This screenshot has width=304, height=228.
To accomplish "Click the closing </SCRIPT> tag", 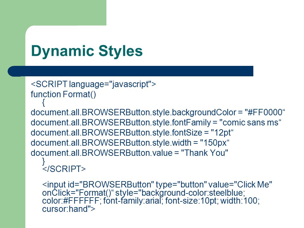I will point(64,169).
